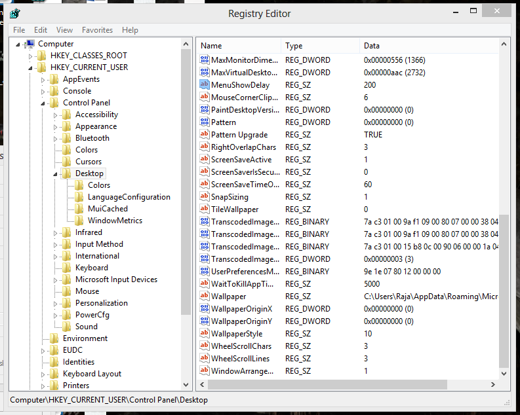Viewport: 520px width, 415px height.
Task: Click the Wallpaper string value icon
Action: point(205,296)
